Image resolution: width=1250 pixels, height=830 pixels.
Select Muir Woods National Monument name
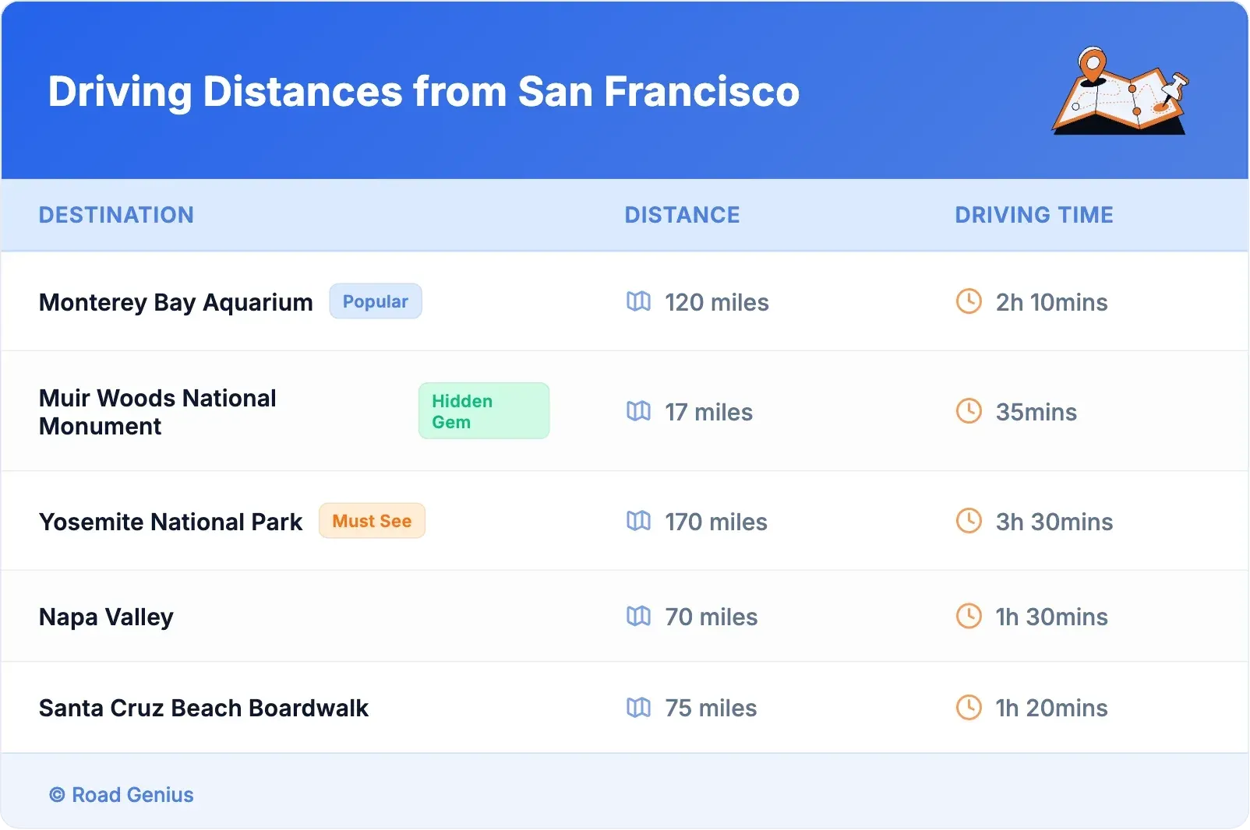[x=157, y=412]
